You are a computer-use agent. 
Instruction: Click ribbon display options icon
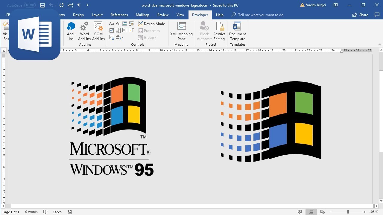(336, 5)
